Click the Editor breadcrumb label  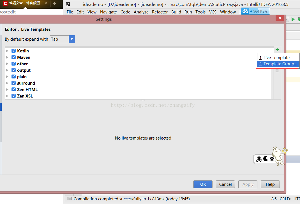[11, 29]
